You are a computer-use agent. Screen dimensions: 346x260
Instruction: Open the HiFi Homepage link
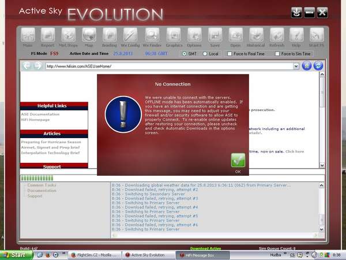tap(35, 120)
